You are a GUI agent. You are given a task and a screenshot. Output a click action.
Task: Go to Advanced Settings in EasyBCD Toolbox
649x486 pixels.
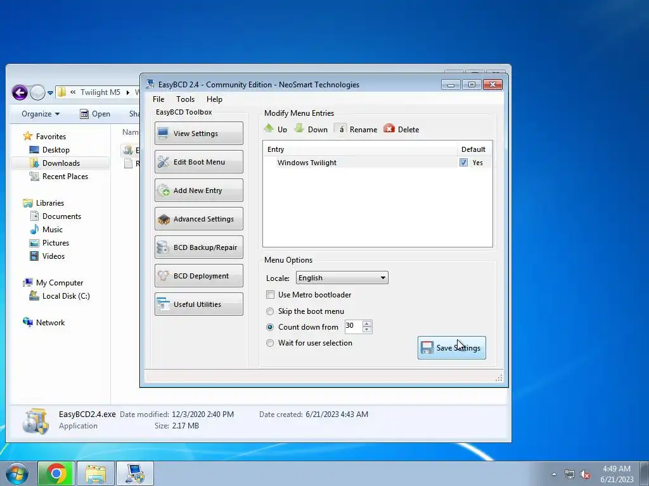(x=198, y=218)
